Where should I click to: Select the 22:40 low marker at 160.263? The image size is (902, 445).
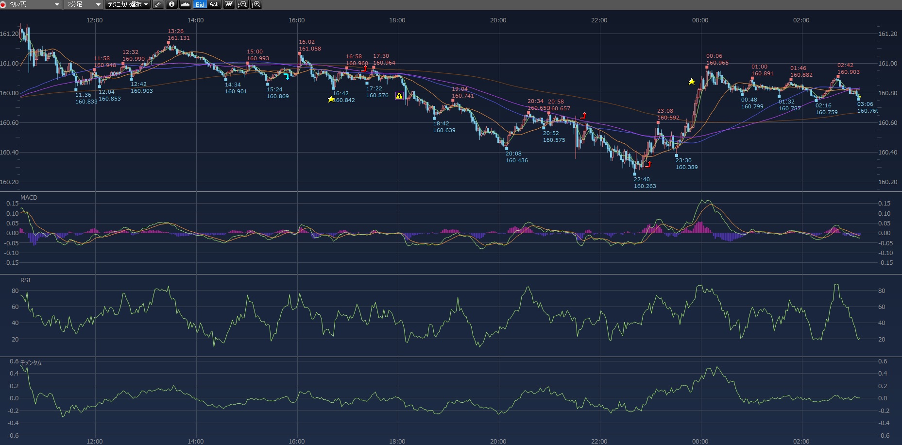pos(634,173)
